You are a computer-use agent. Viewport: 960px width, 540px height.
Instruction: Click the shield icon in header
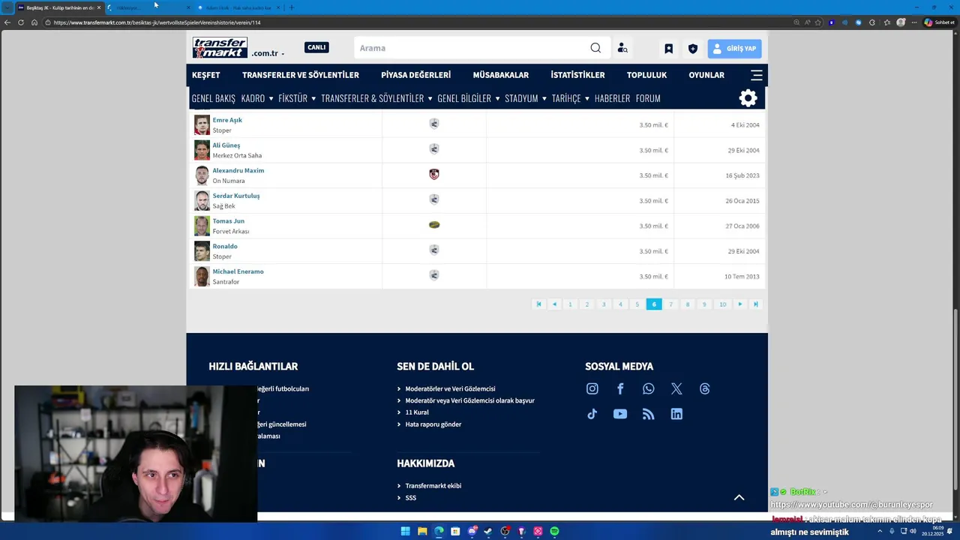coord(693,49)
